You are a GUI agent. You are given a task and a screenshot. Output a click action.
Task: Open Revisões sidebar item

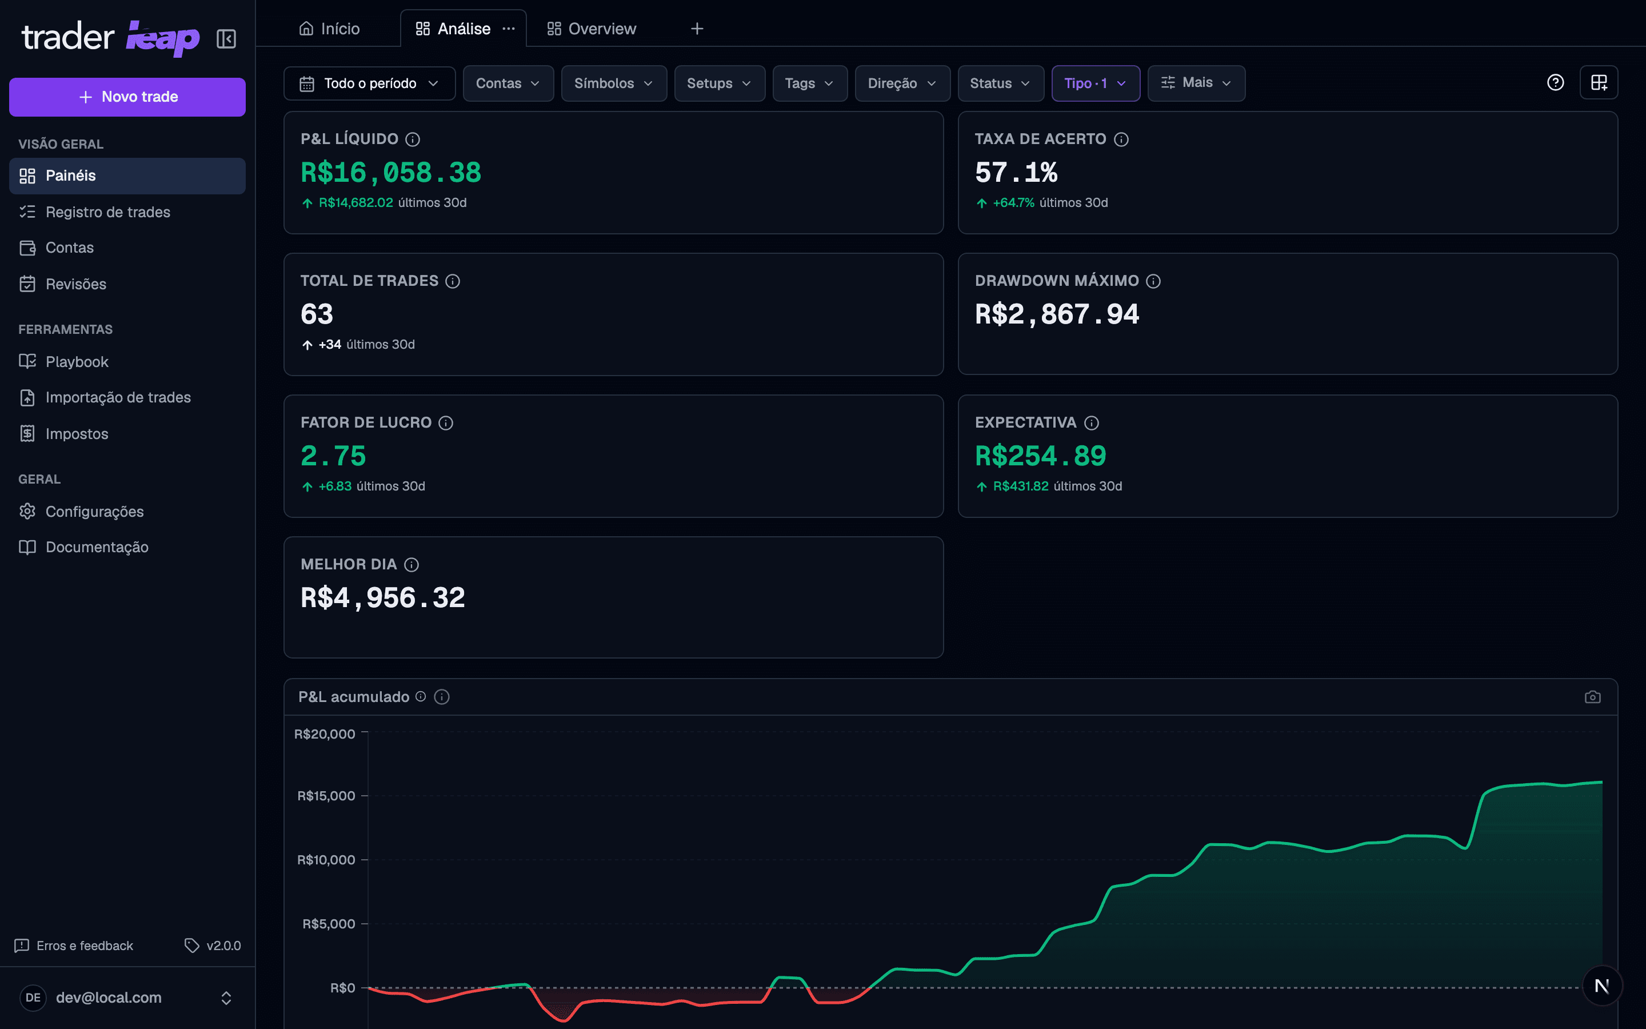pos(127,284)
